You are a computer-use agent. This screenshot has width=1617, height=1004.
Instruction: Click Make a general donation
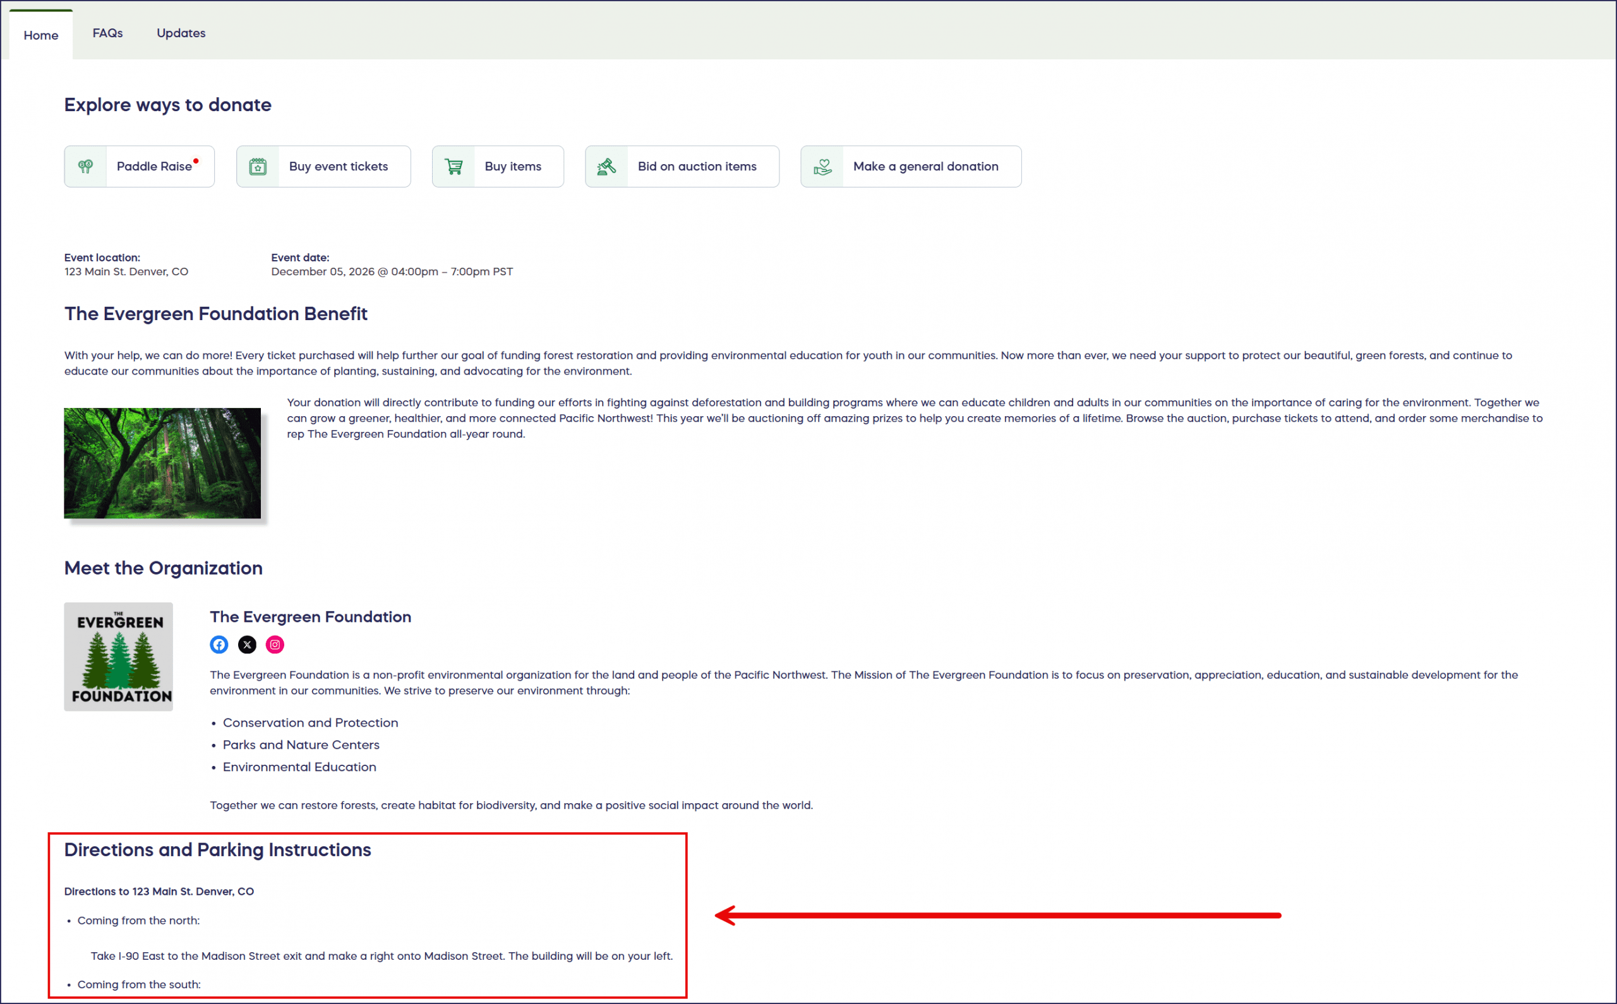[925, 167]
